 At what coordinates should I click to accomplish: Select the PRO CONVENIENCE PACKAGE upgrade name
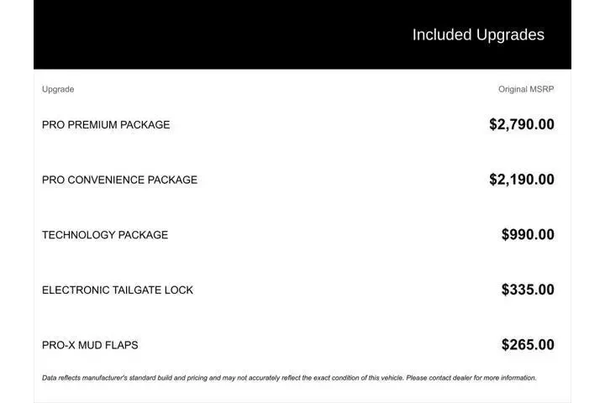point(119,180)
